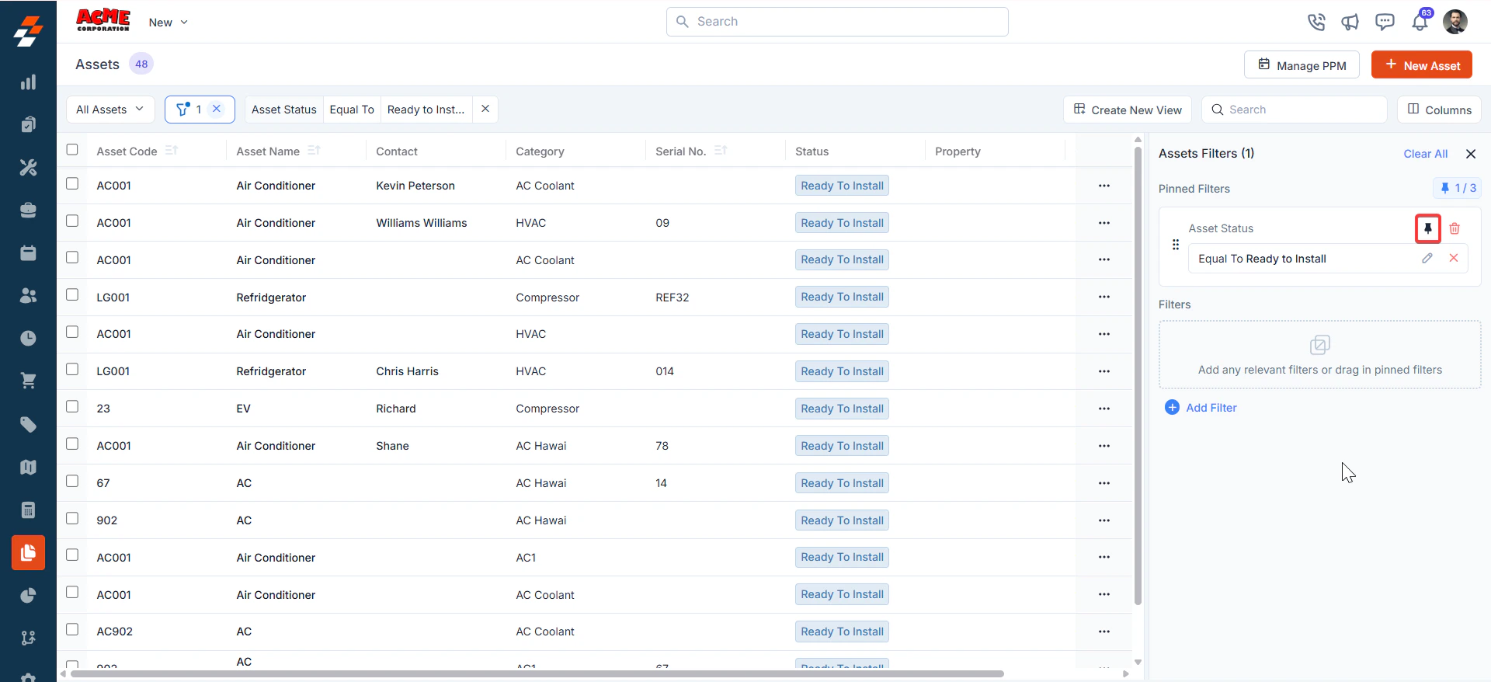Click the Asset Status filter chip
The image size is (1491, 682).
[x=284, y=110]
